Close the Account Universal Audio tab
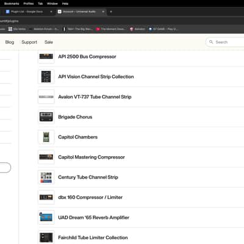 [103, 12]
